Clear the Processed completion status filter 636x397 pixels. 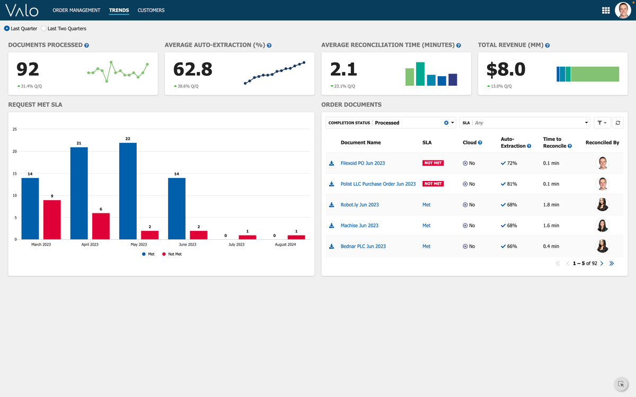[x=446, y=123]
